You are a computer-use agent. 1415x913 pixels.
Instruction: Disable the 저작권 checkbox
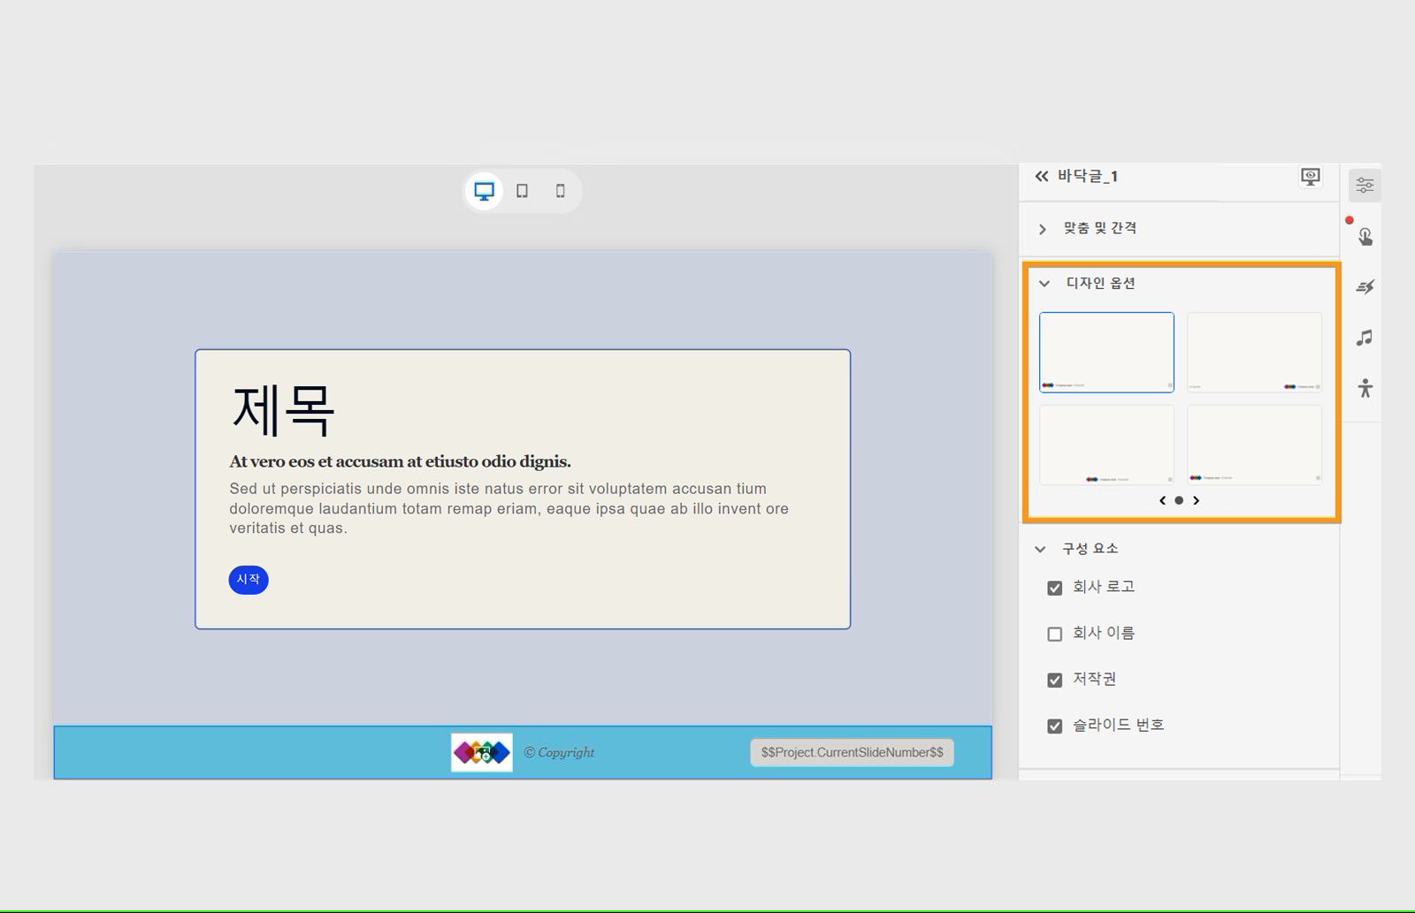[x=1054, y=680]
